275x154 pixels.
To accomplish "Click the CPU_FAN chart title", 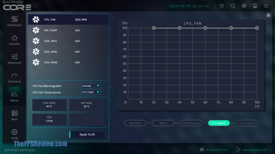I will (x=192, y=24).
